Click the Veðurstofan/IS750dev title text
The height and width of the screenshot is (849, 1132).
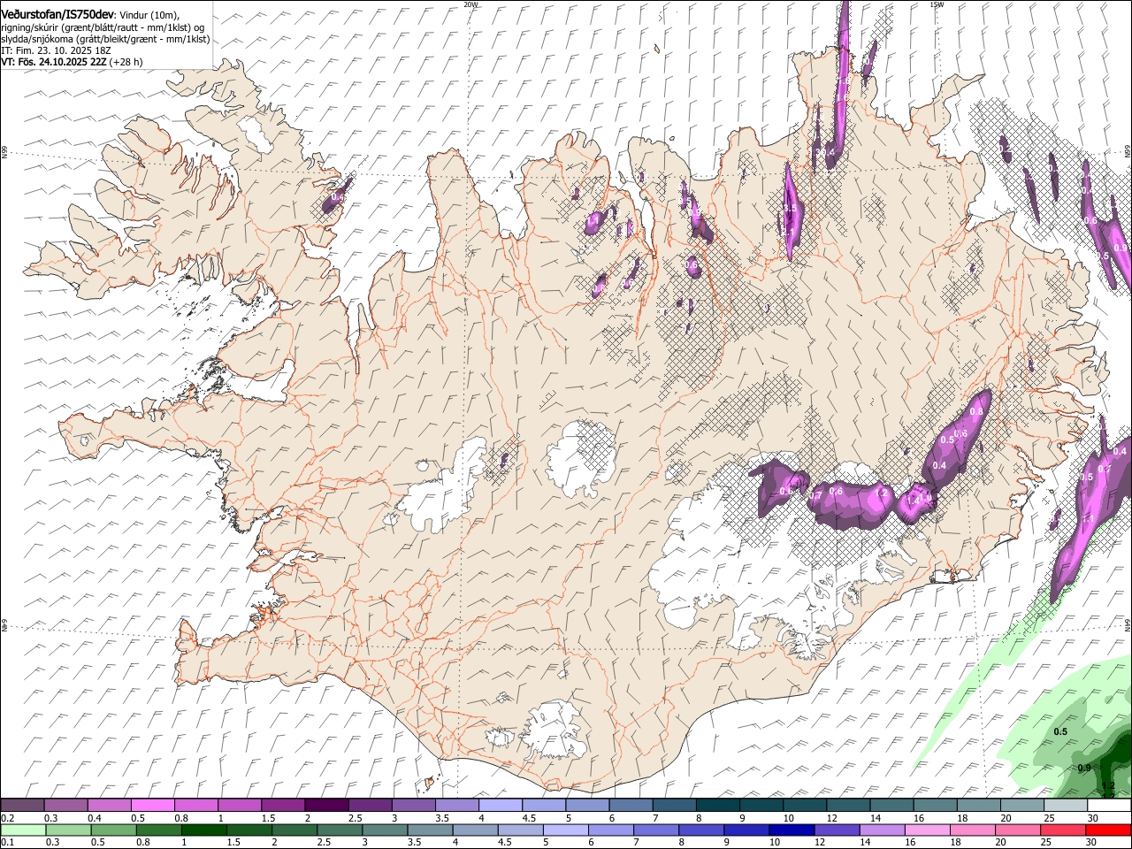click(x=57, y=15)
